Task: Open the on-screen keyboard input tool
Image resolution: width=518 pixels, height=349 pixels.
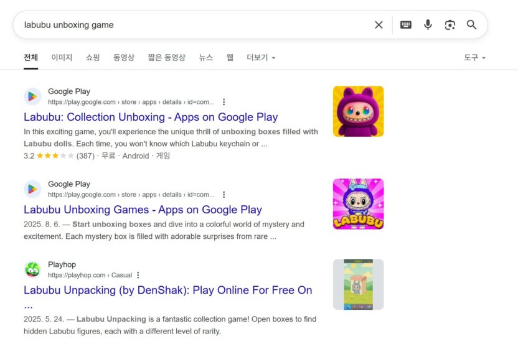Action: 406,25
